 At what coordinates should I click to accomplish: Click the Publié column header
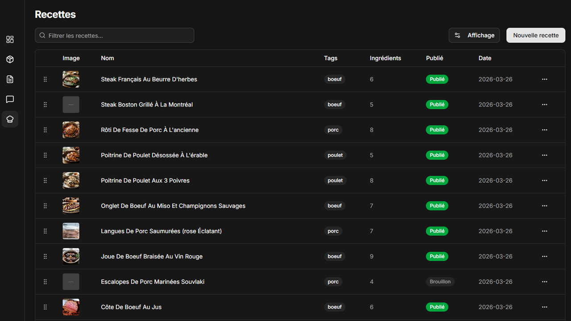point(434,58)
